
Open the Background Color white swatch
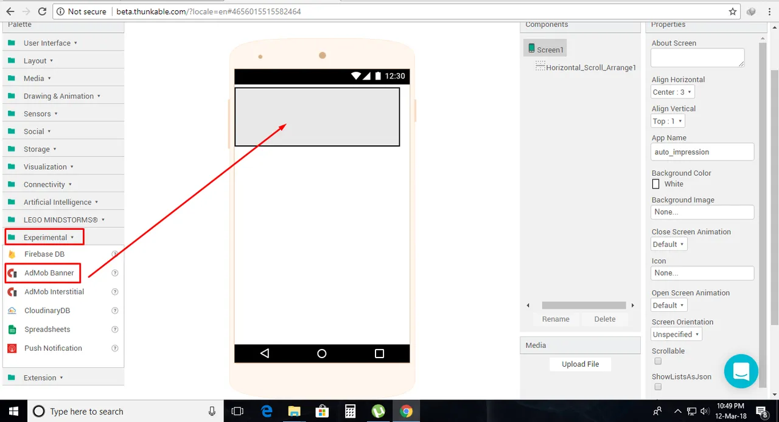pyautogui.click(x=655, y=184)
